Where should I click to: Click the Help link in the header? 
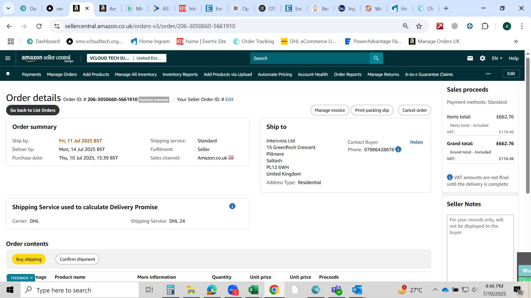click(x=514, y=58)
